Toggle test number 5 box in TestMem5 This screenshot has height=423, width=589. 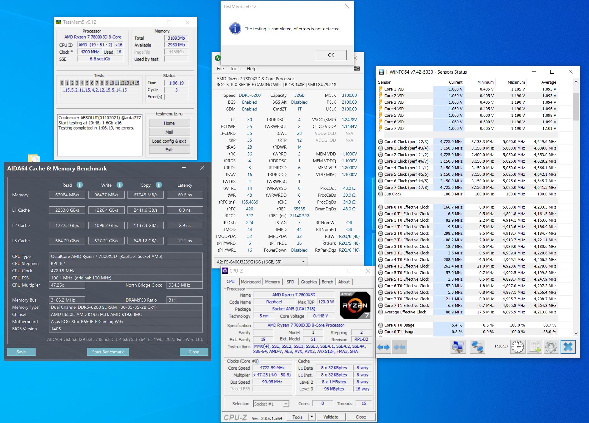87,83
